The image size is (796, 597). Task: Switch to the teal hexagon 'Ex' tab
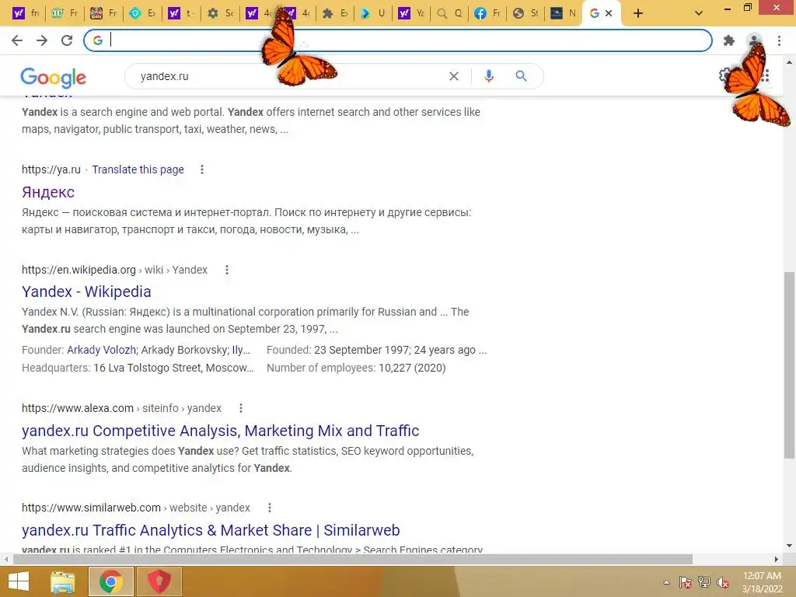point(143,14)
